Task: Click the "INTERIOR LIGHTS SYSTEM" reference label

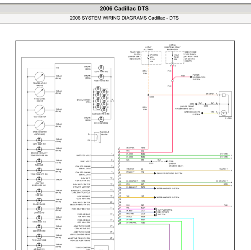Action: (x=192, y=113)
